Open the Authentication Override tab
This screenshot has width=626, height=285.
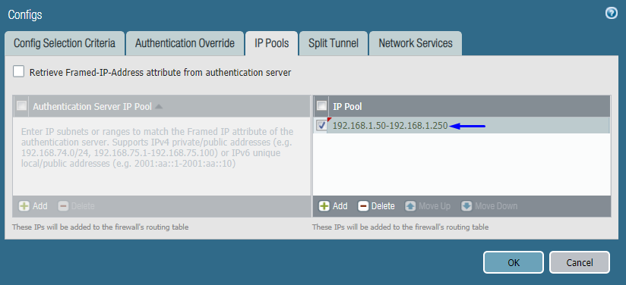point(185,43)
